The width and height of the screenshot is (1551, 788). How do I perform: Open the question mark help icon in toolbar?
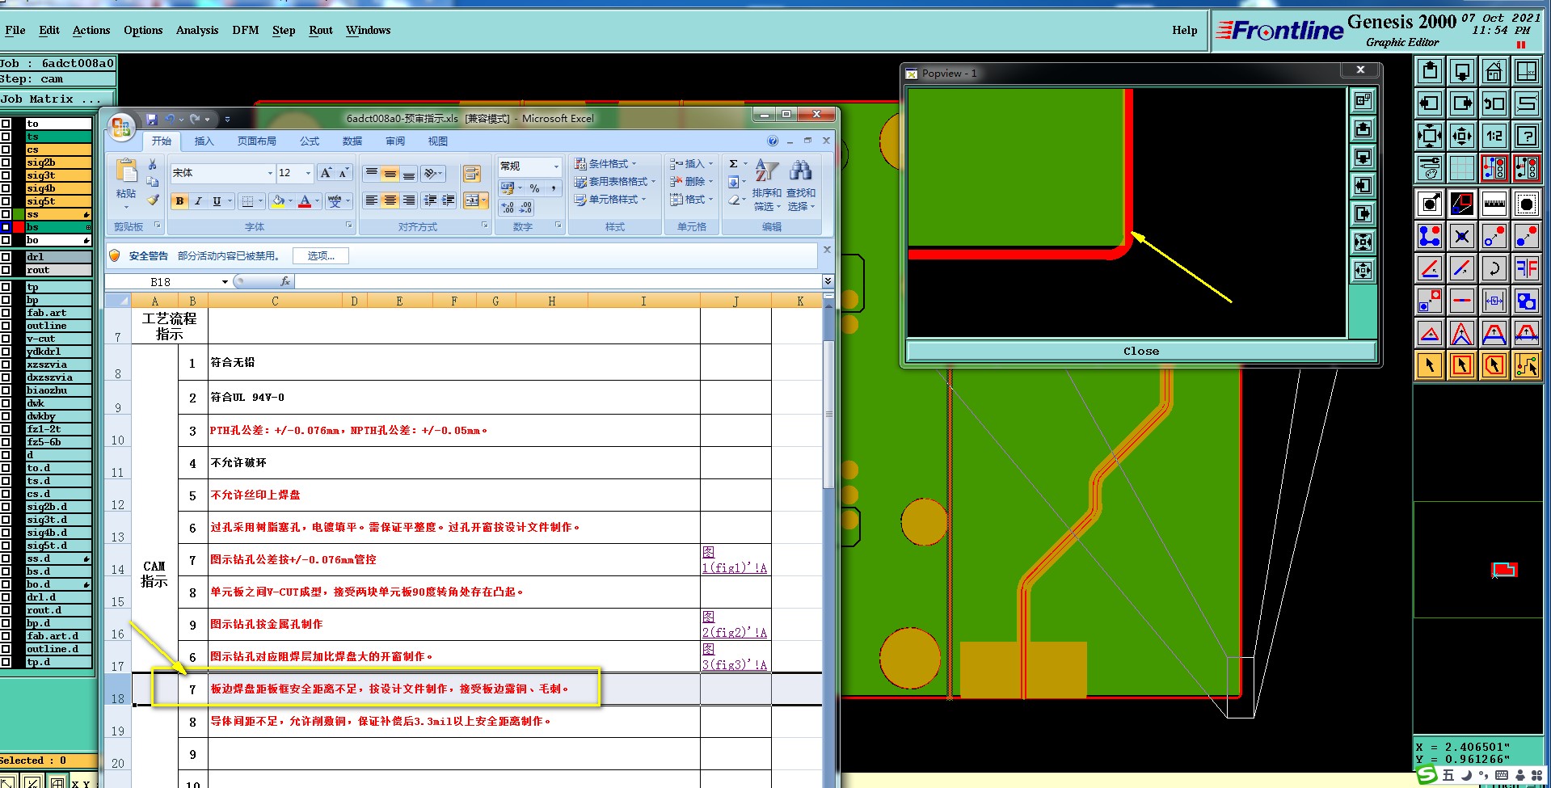click(x=1527, y=136)
